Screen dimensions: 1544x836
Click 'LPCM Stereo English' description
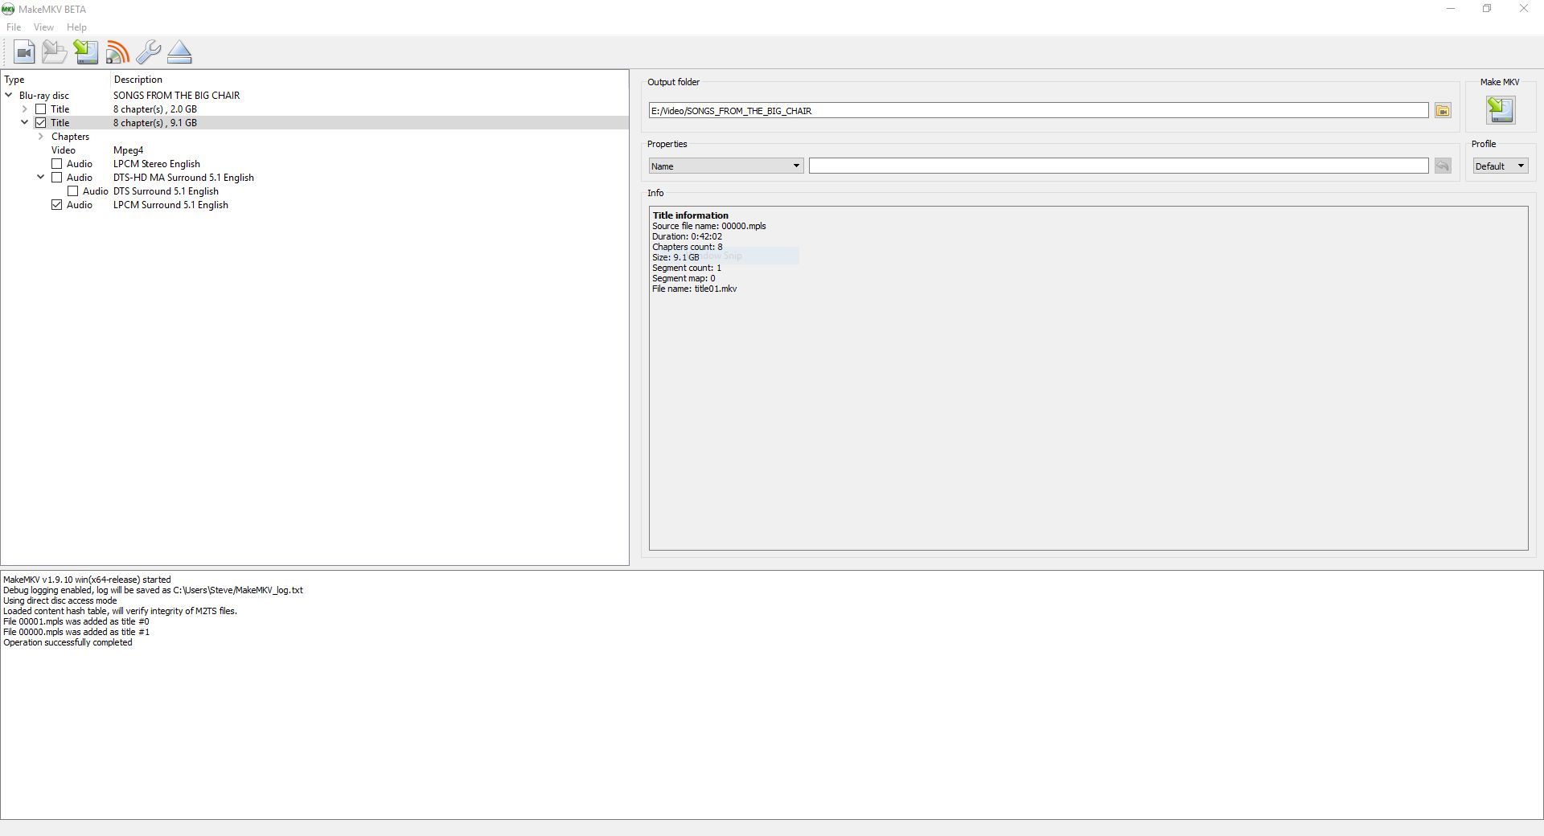click(157, 164)
